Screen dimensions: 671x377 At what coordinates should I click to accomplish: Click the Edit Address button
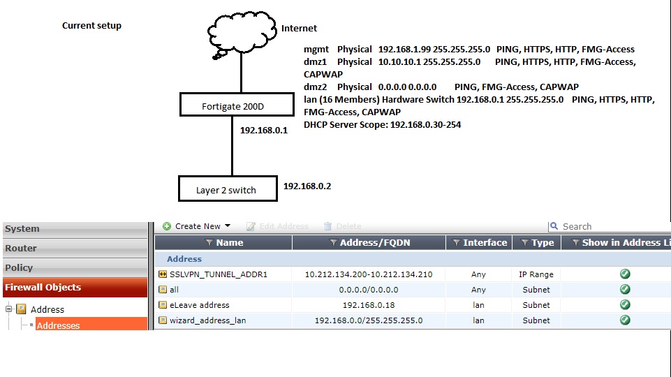(x=277, y=226)
